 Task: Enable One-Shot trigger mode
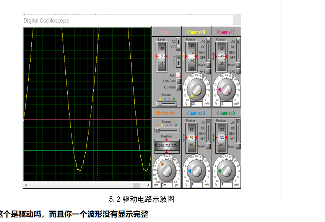(x=178, y=81)
